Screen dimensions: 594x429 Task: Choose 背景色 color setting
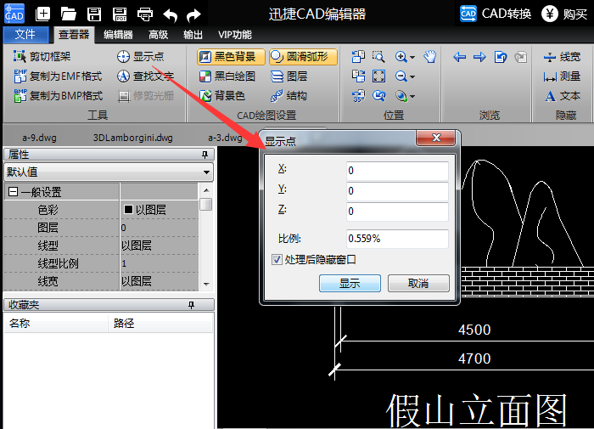pyautogui.click(x=222, y=96)
